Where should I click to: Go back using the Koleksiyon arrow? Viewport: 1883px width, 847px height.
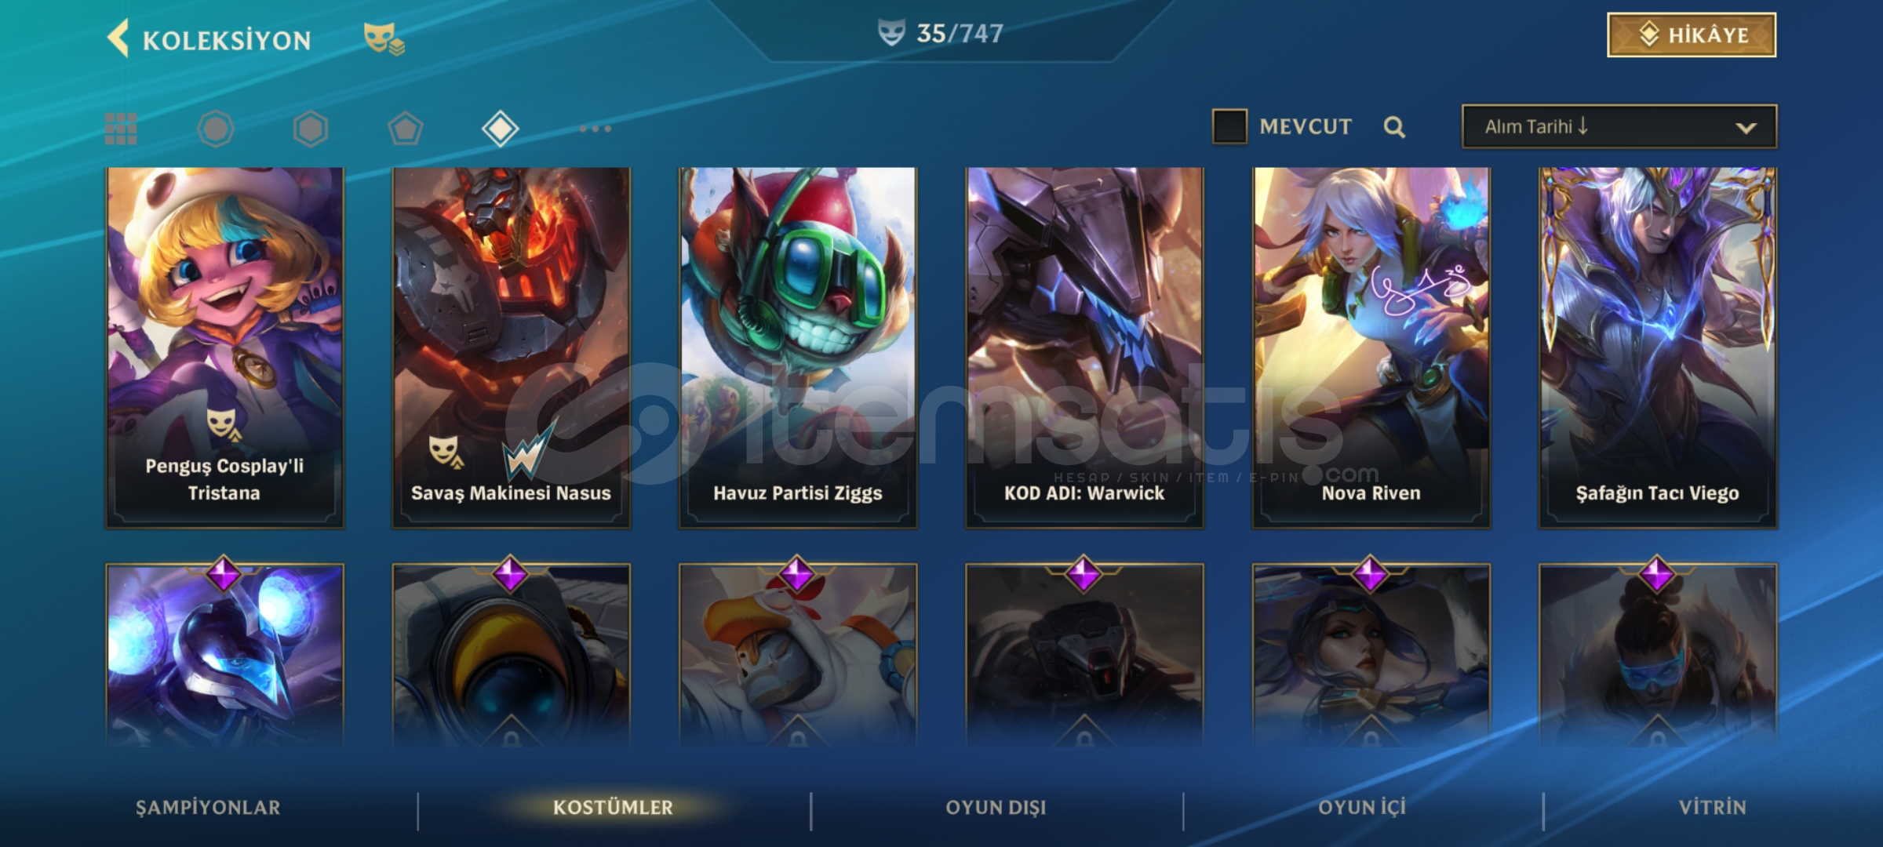point(118,39)
